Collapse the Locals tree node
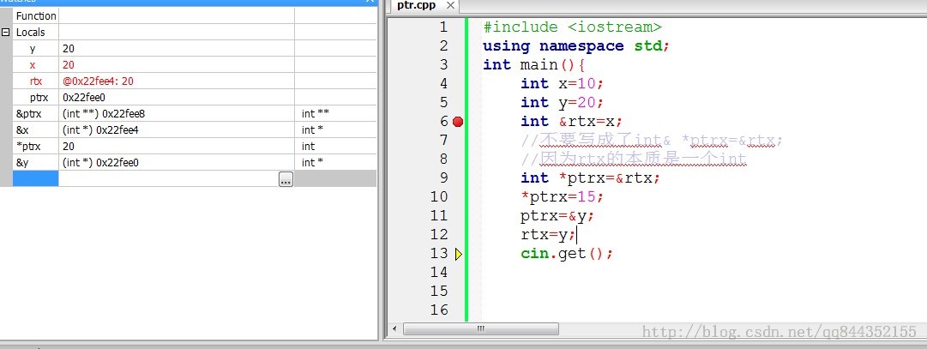Image resolution: width=927 pixels, height=349 pixels. click(x=6, y=32)
